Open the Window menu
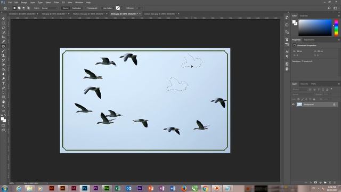Image resolution: width=341 pixels, height=192 pixels. click(79, 2)
